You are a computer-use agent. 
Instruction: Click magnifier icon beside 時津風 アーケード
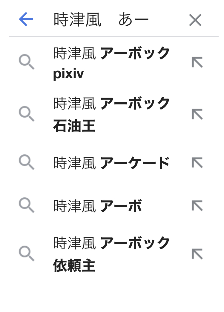point(27,162)
